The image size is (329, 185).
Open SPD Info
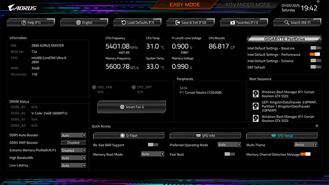pyautogui.click(x=205, y=136)
